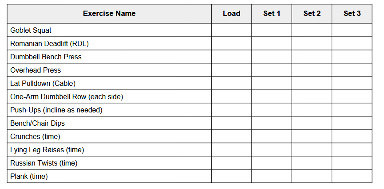This screenshot has height=189, width=384.
Task: Click the Set 3 column header
Action: (x=352, y=14)
